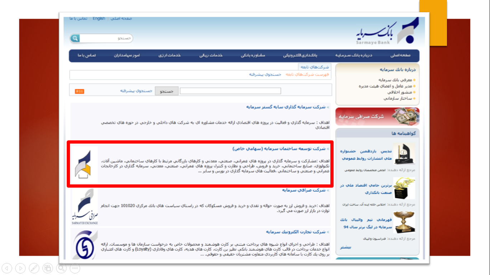Open فهرست شرکت‌های تابعه link
The image size is (490, 275).
(307, 74)
